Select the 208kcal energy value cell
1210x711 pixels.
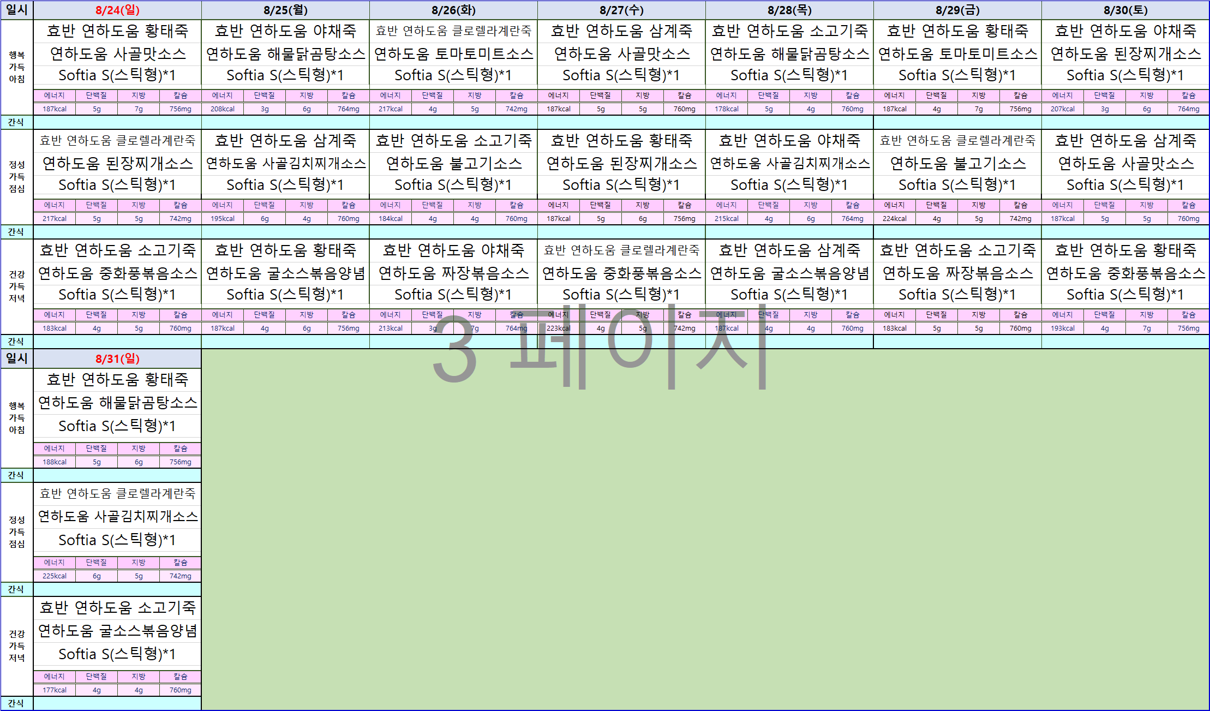223,109
